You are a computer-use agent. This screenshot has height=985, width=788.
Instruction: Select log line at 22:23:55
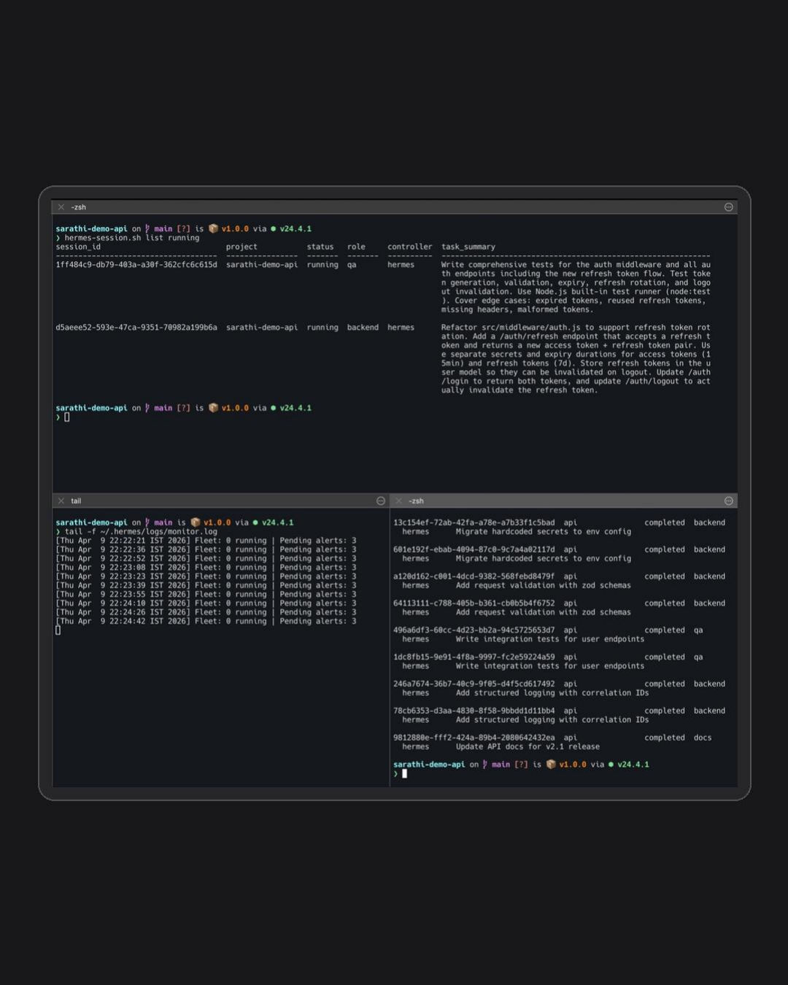point(206,594)
